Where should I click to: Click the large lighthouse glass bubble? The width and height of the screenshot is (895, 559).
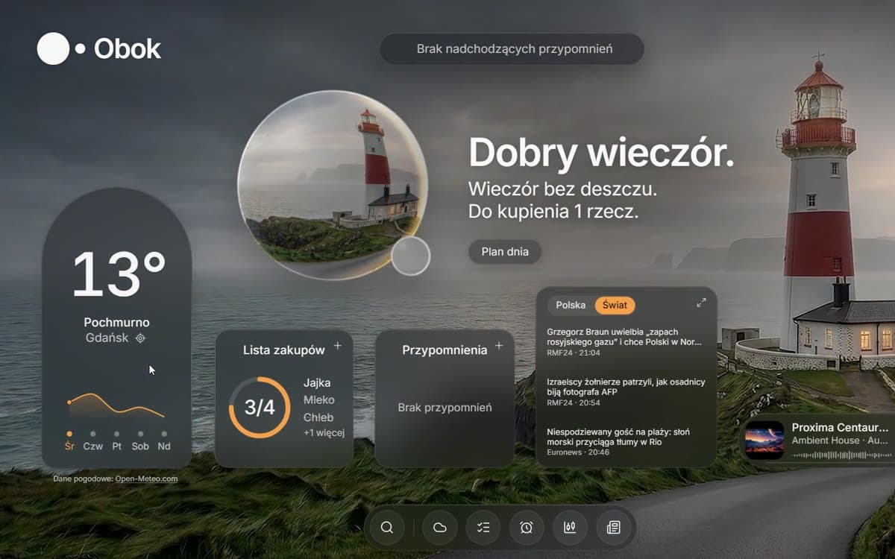pyautogui.click(x=332, y=185)
